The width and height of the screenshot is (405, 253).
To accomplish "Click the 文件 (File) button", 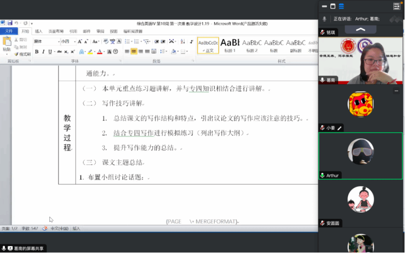I will (9, 31).
